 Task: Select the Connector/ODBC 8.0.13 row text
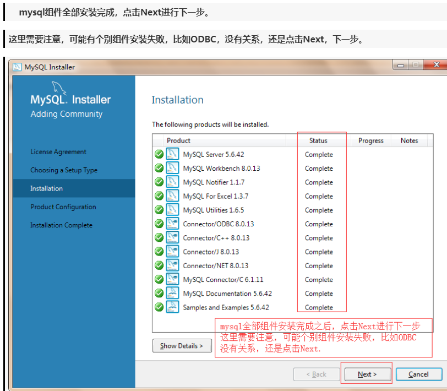[219, 224]
